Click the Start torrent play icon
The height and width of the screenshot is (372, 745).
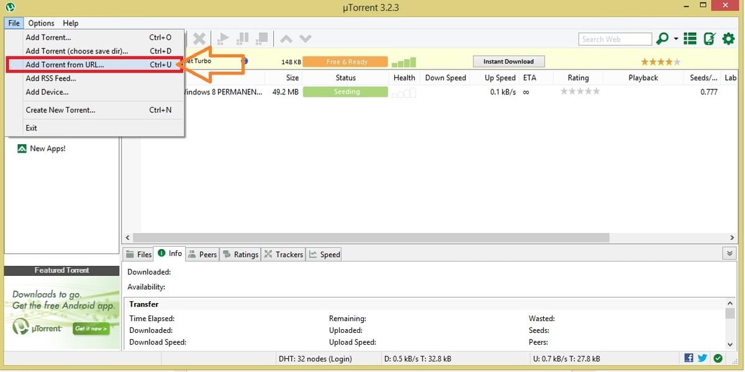pyautogui.click(x=223, y=39)
